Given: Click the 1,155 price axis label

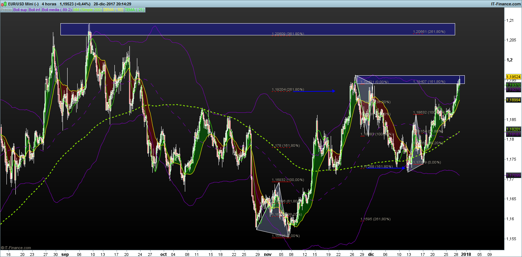Looking at the screenshot, I should (511, 239).
